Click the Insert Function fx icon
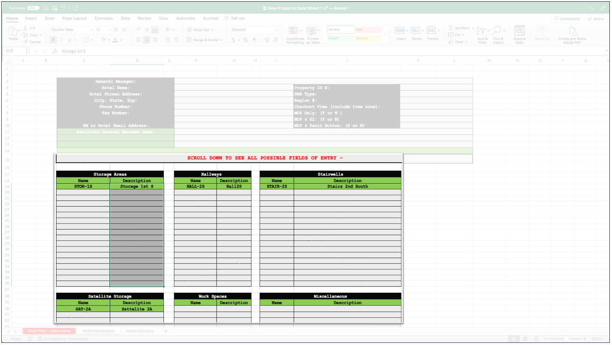The height and width of the screenshot is (345, 612). coord(55,51)
